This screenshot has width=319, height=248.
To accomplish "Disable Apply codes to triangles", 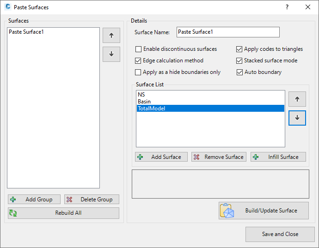I will point(239,49).
